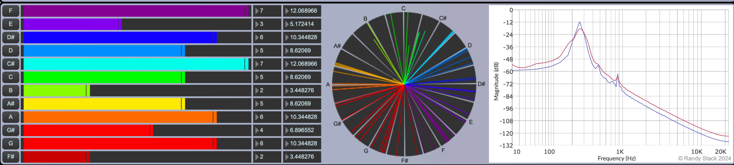Toggle the A# note button
Screen dimensions: 734x165
(11, 103)
